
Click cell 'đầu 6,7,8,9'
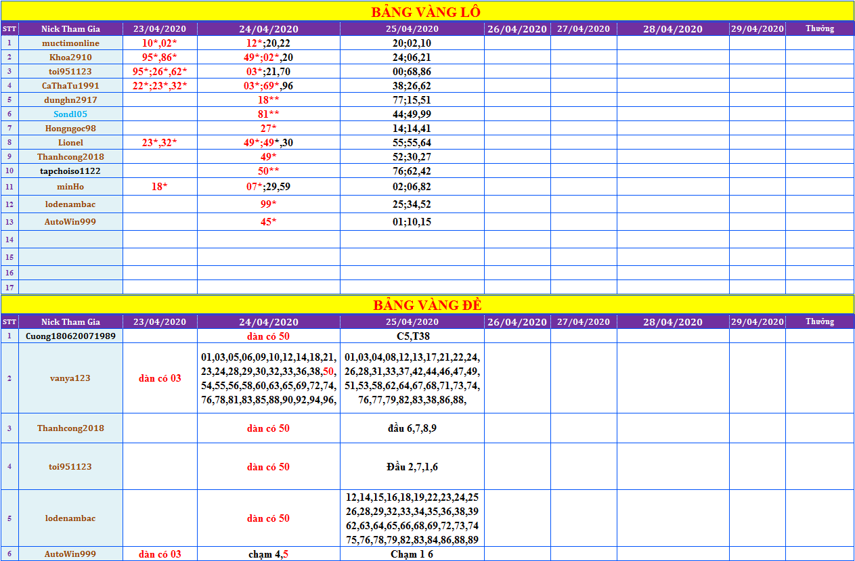point(412,428)
